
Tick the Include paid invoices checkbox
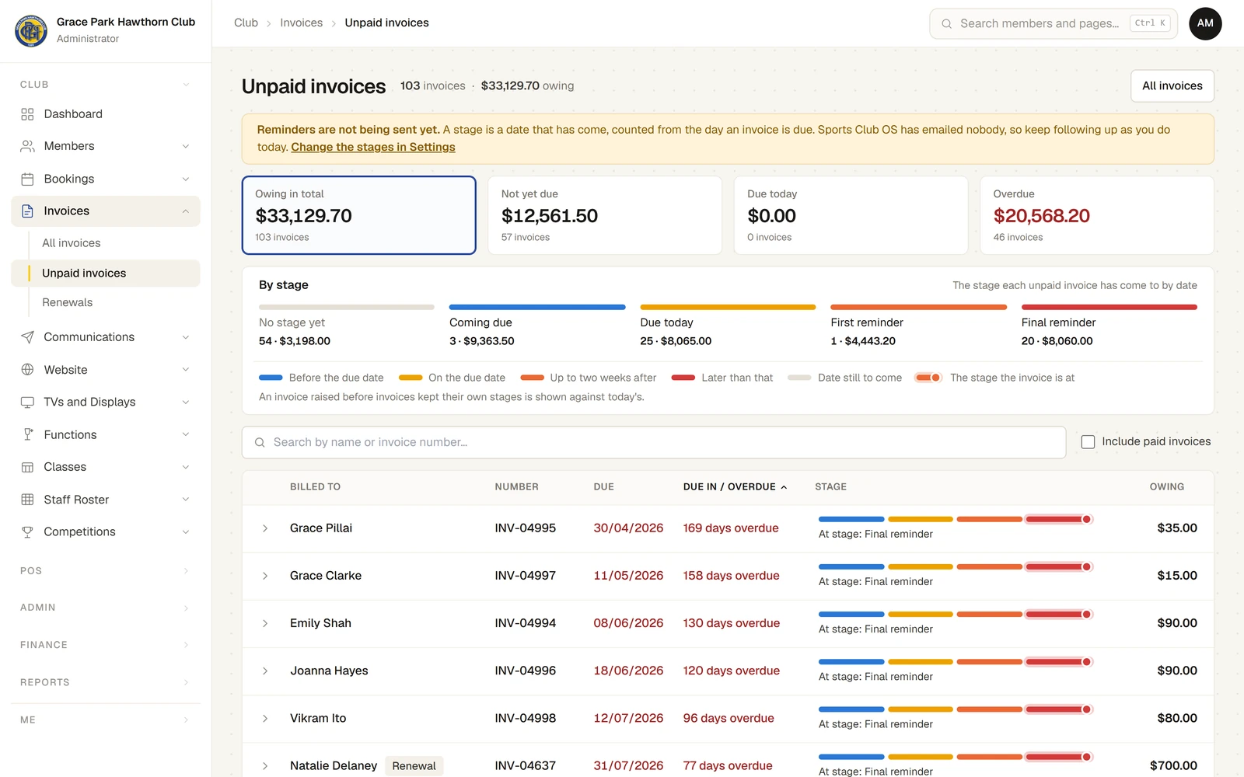1088,442
